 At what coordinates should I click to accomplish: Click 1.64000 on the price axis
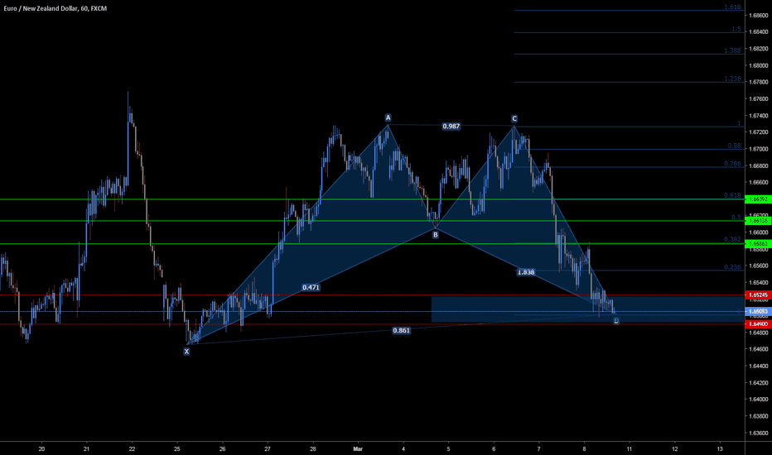(758, 400)
